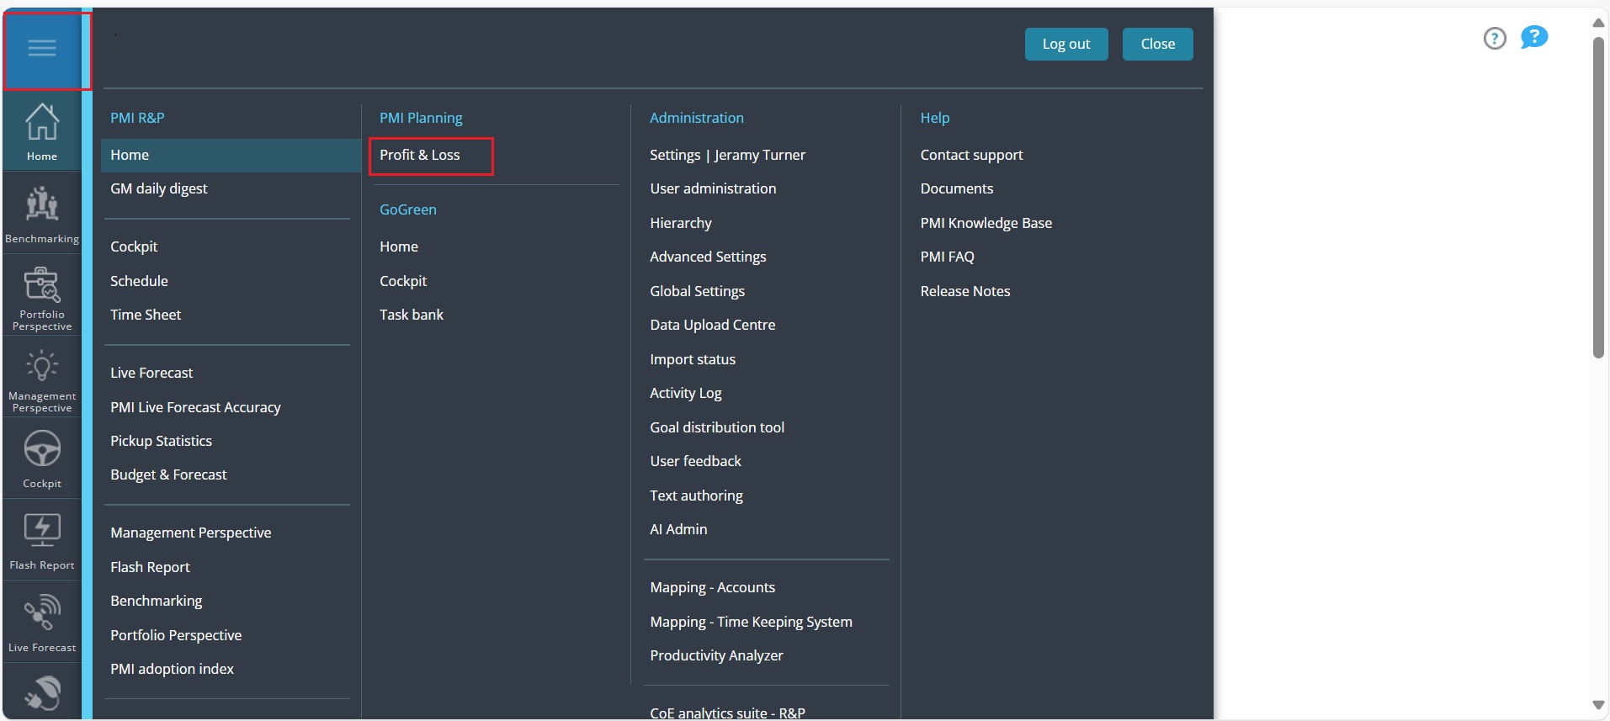Viewport: 1610px width, 721px height.
Task: Open Data Upload Centre
Action: [x=712, y=325]
